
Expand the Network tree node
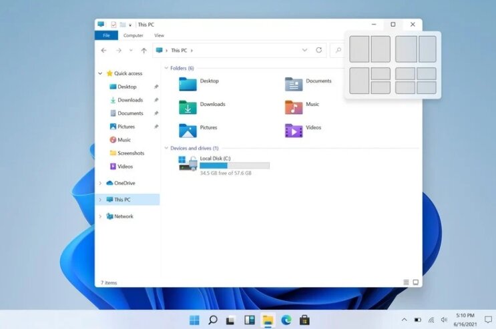[100, 216]
